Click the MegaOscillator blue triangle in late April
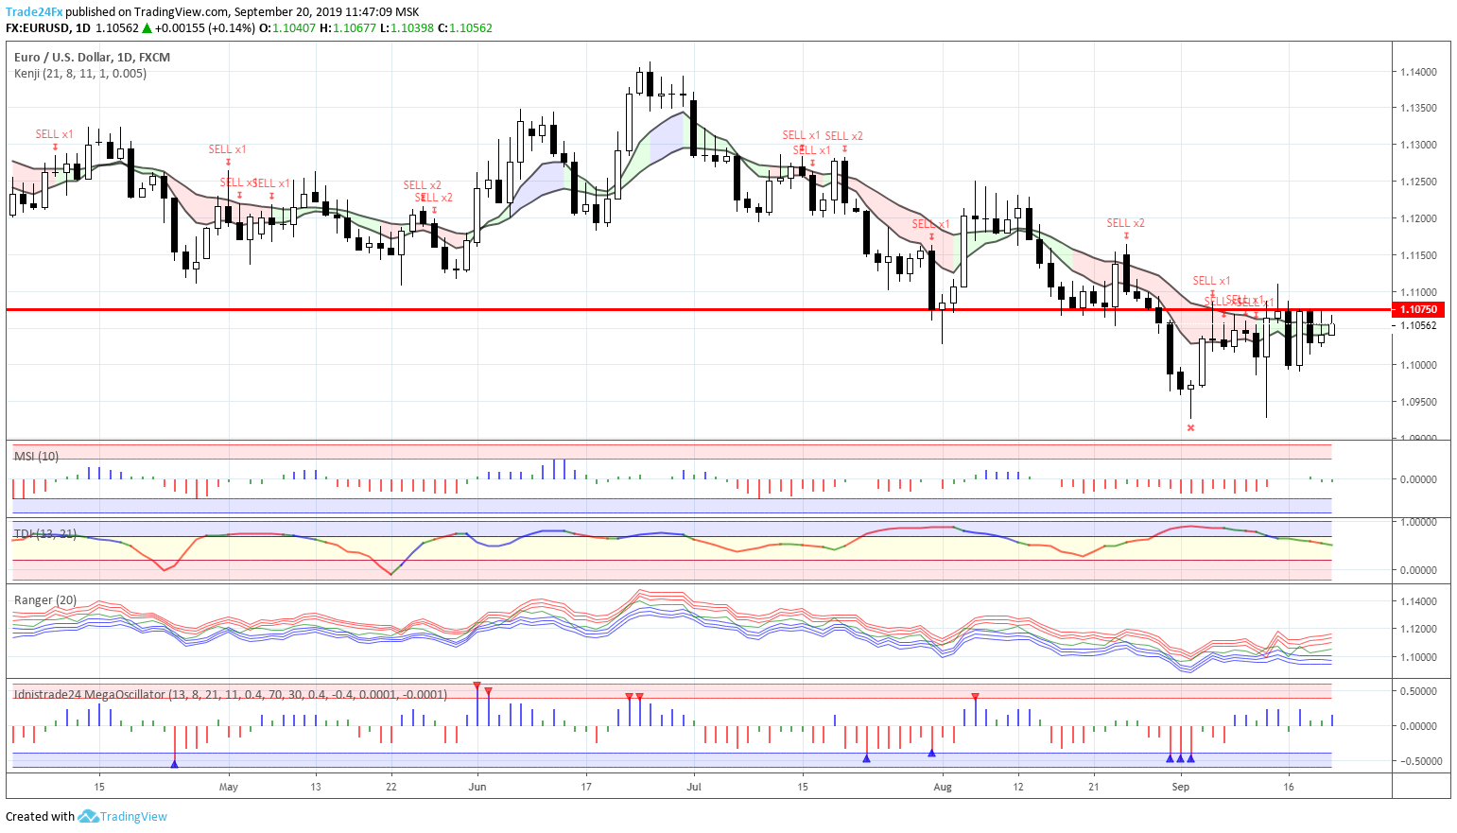The width and height of the screenshot is (1457, 833). tap(174, 763)
